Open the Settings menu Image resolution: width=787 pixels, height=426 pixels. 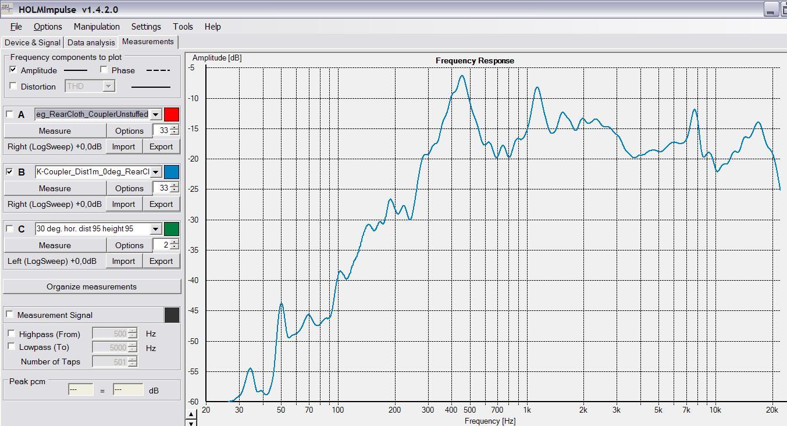(x=146, y=27)
